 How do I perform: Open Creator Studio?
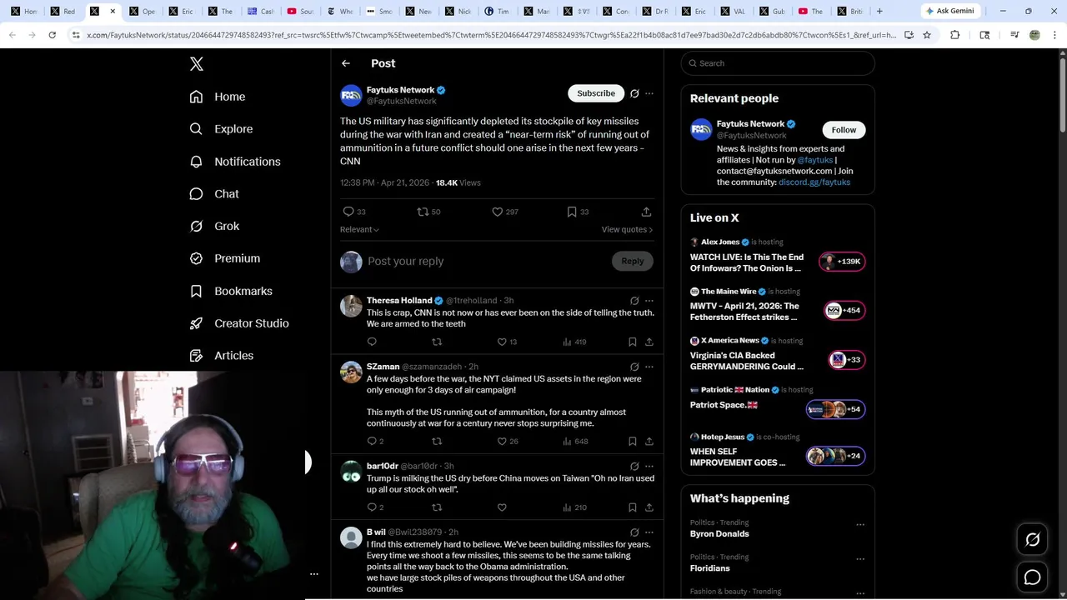pyautogui.click(x=238, y=323)
